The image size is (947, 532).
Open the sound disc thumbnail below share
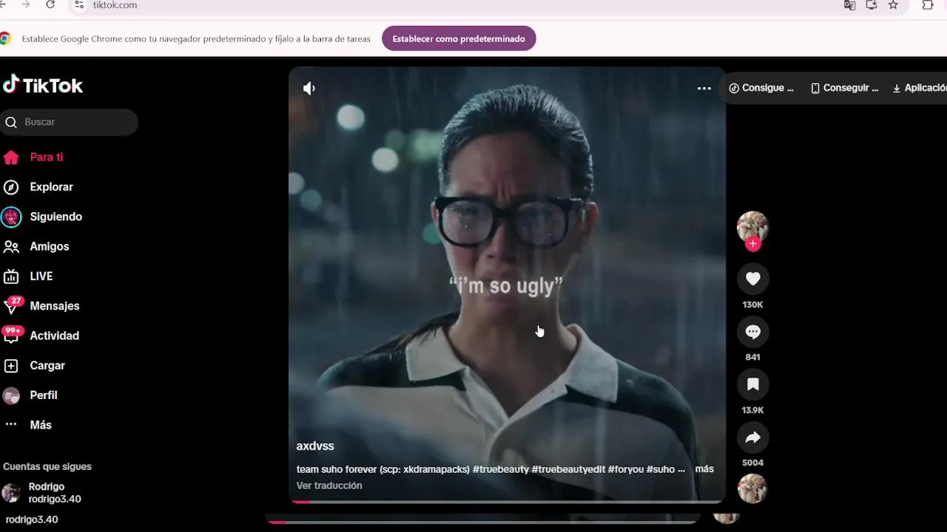point(752,488)
